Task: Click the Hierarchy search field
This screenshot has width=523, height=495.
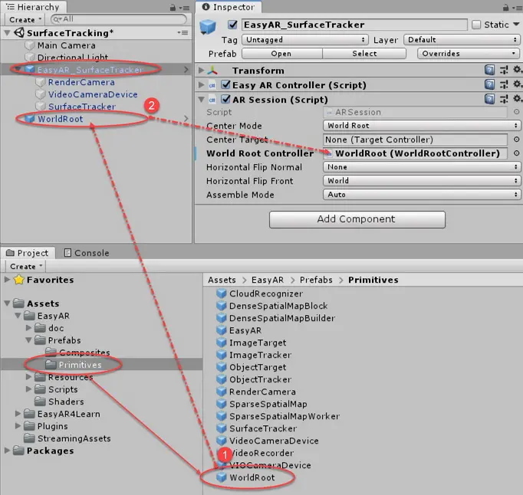Action: pos(118,19)
